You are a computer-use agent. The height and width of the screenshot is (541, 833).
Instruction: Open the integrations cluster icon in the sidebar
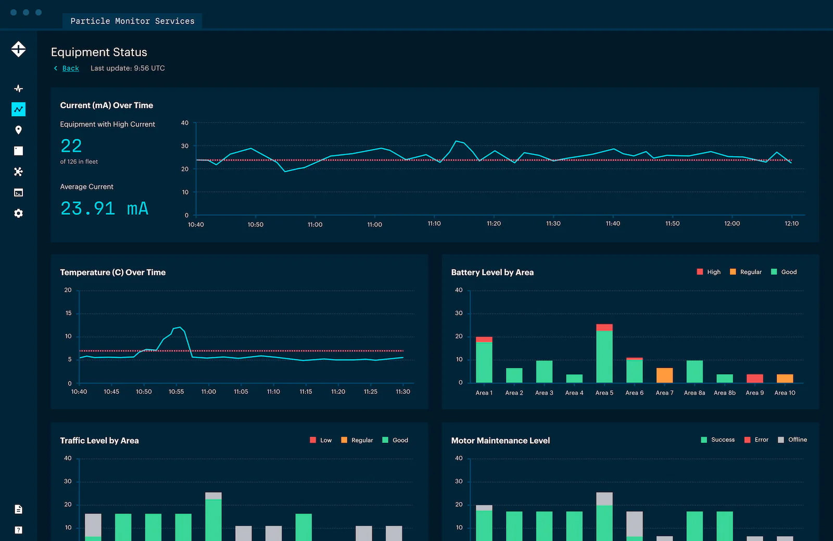click(18, 172)
